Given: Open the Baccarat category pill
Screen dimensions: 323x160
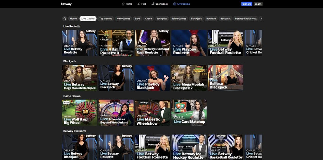Looking at the screenshot, I should pos(225,19).
